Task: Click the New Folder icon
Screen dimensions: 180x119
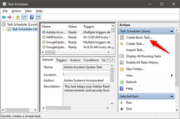Action: pyautogui.click(x=122, y=69)
